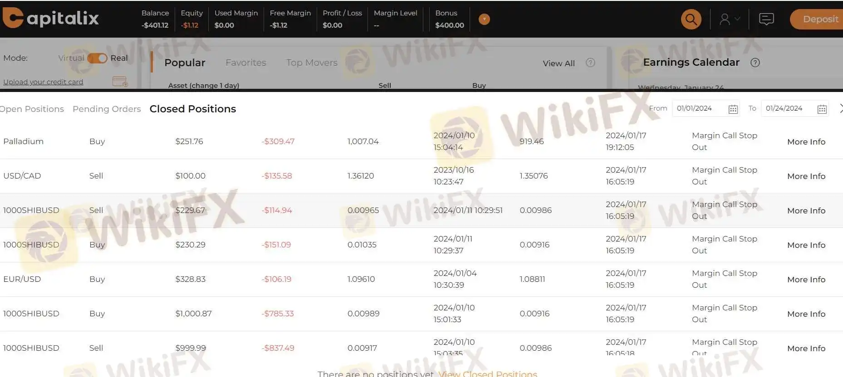Switch to the Popular tab
This screenshot has height=377, width=843.
(185, 63)
